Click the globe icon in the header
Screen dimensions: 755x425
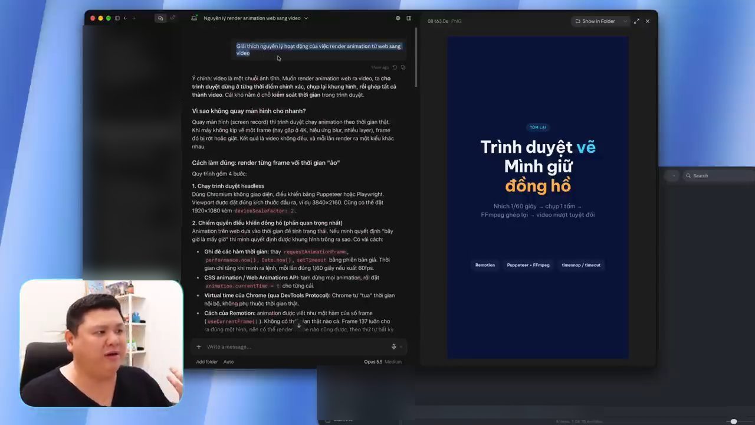[x=398, y=18]
